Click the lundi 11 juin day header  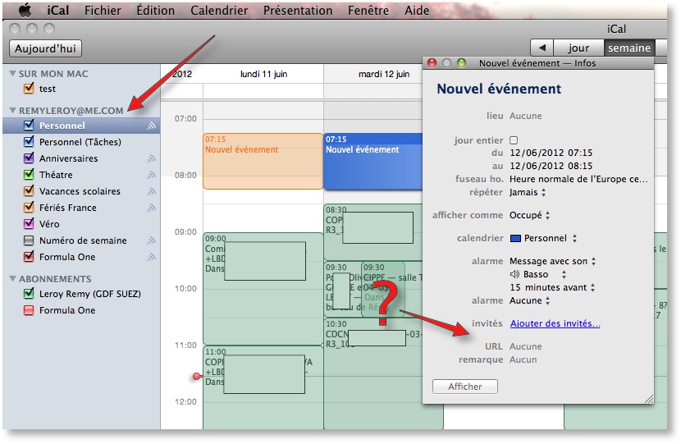pyautogui.click(x=263, y=74)
